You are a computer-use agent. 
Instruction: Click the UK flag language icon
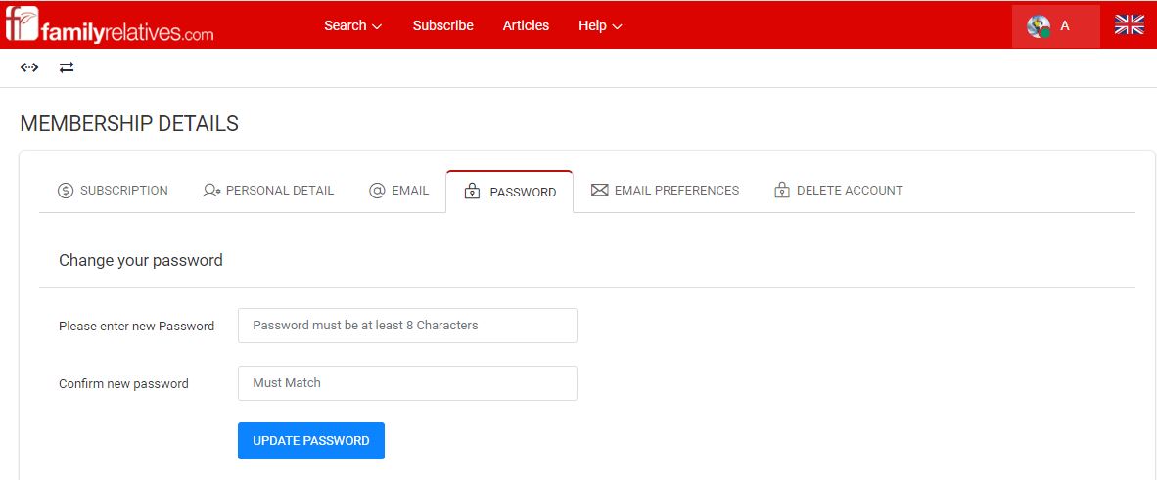[1129, 25]
